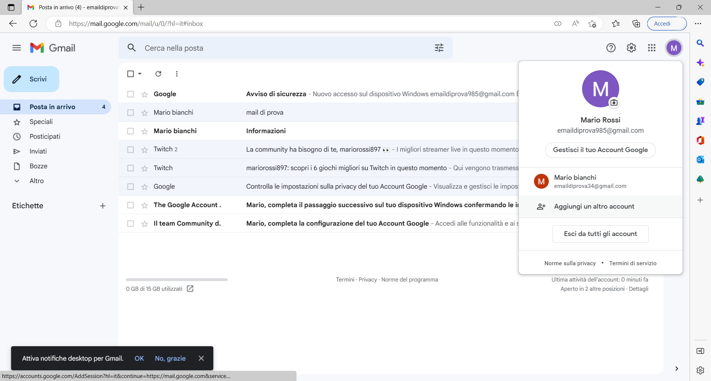Screen dimensions: 711x381
Task: Open Norme sulla privacy link
Action: pos(570,263)
